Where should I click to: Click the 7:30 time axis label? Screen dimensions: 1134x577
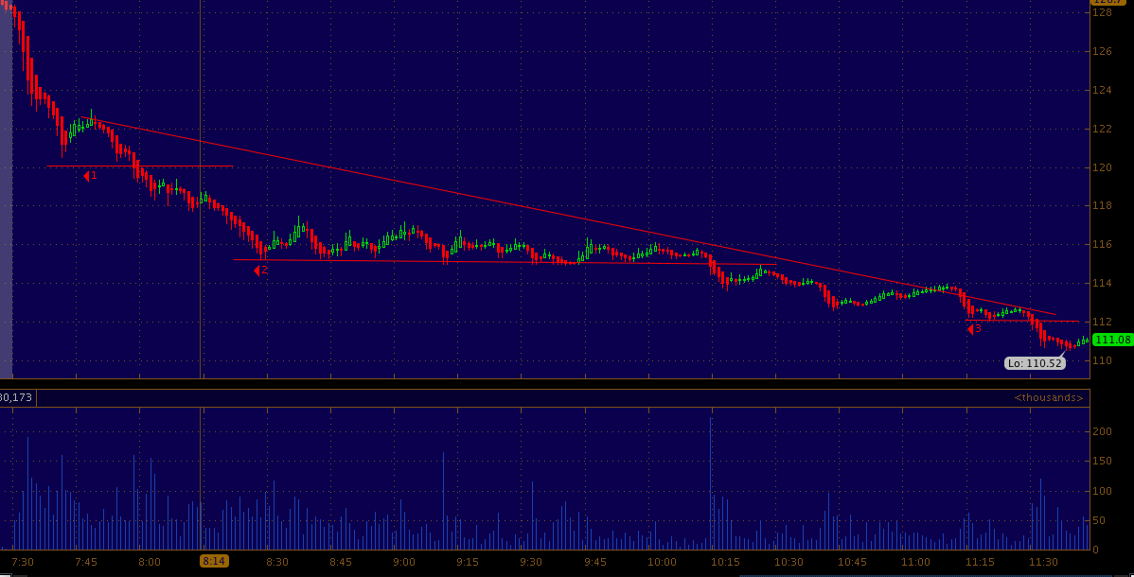pos(23,562)
